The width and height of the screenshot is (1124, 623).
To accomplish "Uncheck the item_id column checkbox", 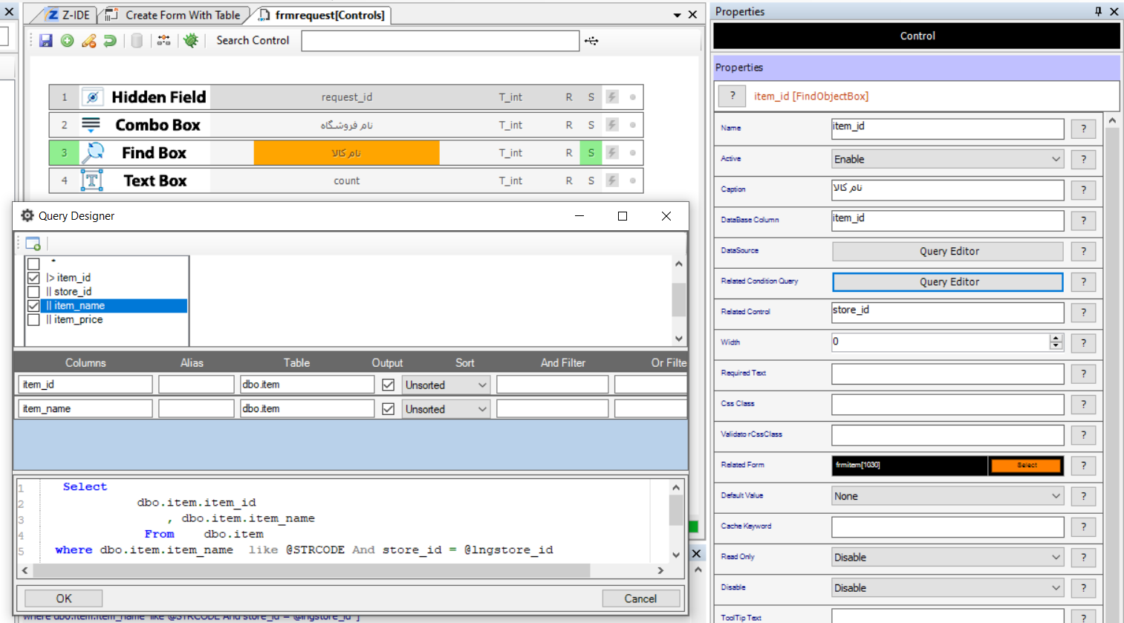I will tap(33, 278).
